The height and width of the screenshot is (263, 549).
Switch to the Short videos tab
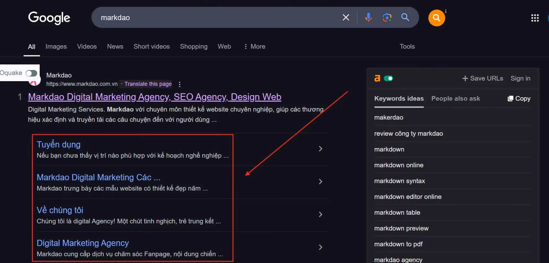pos(152,46)
